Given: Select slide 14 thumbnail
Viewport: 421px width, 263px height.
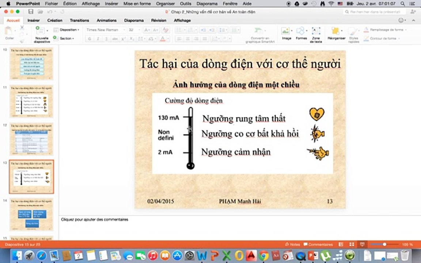Looking at the screenshot, I should 31,214.
